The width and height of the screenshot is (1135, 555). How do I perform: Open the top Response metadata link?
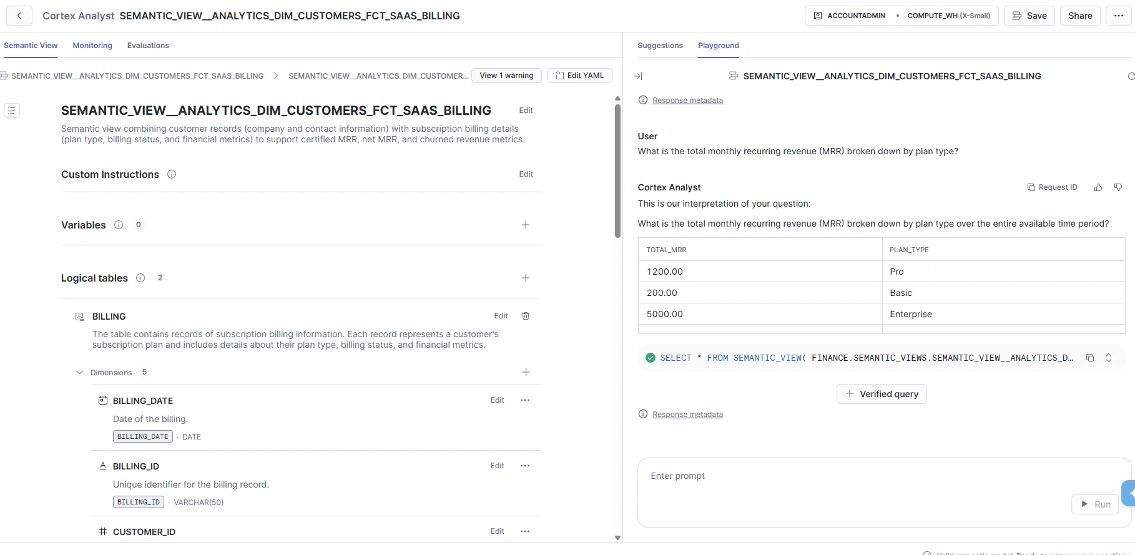pyautogui.click(x=687, y=101)
